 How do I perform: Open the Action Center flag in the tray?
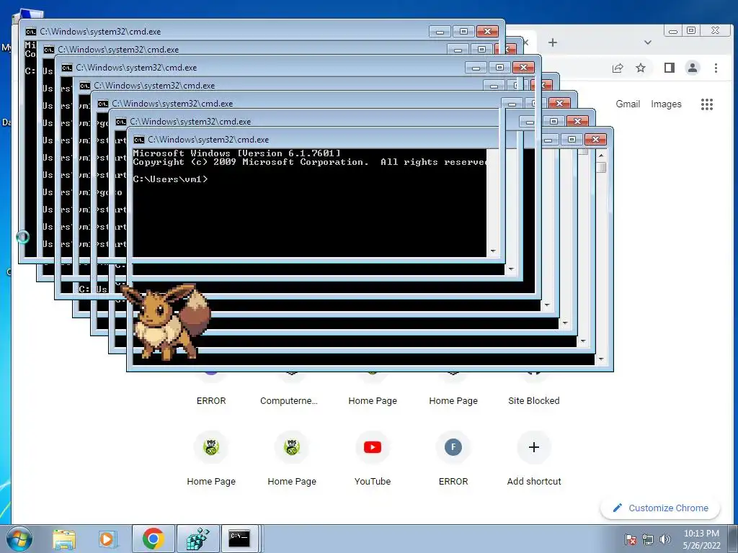pyautogui.click(x=631, y=539)
